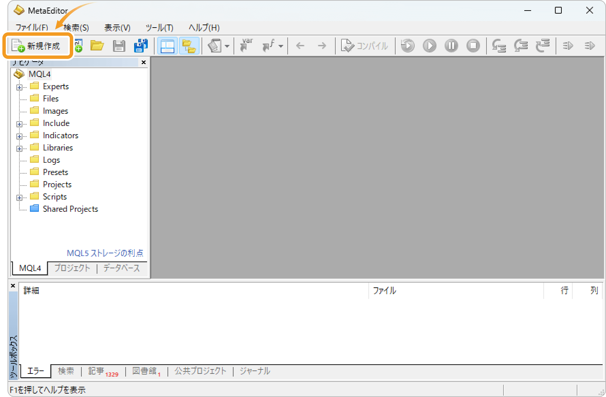Navigate back with the left arrow

click(x=300, y=46)
